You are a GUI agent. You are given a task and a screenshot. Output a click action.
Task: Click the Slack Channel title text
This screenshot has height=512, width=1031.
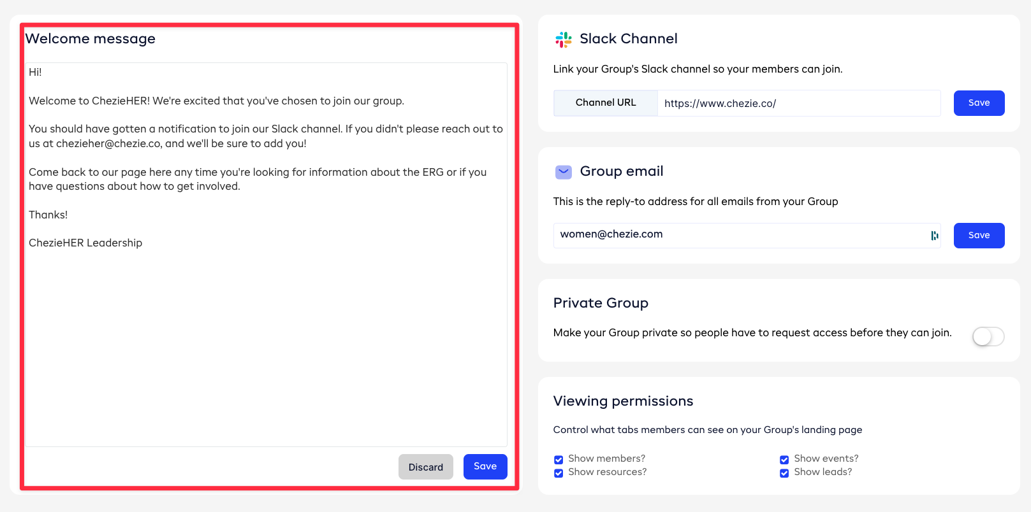(628, 39)
